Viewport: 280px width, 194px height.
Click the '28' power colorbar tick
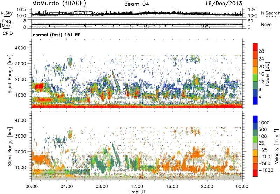click(x=261, y=51)
